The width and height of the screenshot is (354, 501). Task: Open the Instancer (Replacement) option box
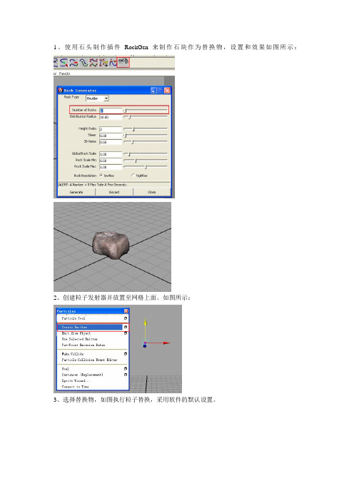[x=125, y=375]
